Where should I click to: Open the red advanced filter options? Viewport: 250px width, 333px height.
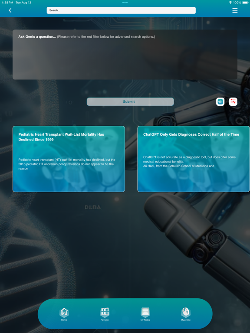[233, 102]
